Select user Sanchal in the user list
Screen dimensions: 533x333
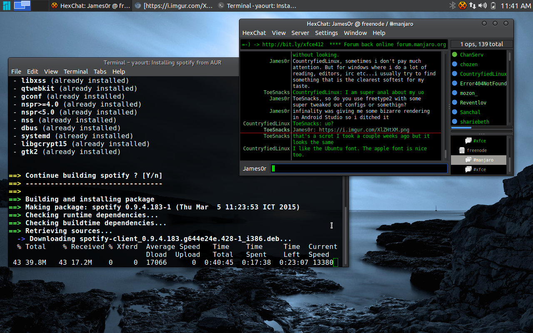coord(479,112)
